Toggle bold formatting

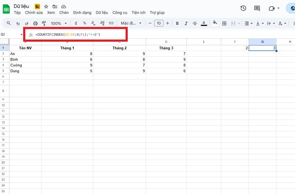point(177,23)
